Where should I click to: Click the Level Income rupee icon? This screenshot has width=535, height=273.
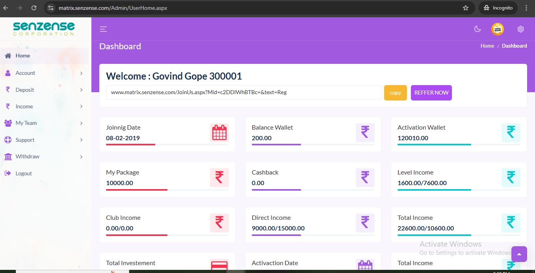point(511,178)
